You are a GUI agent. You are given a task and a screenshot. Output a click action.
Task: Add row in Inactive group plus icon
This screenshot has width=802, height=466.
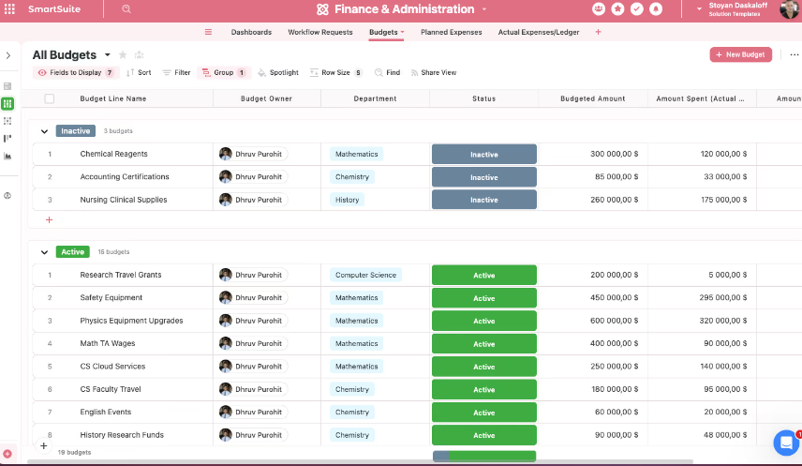tap(49, 219)
